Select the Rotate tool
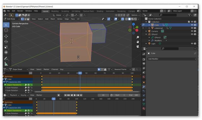Image resolution: width=202 pixels, height=120 pixels. point(6,41)
